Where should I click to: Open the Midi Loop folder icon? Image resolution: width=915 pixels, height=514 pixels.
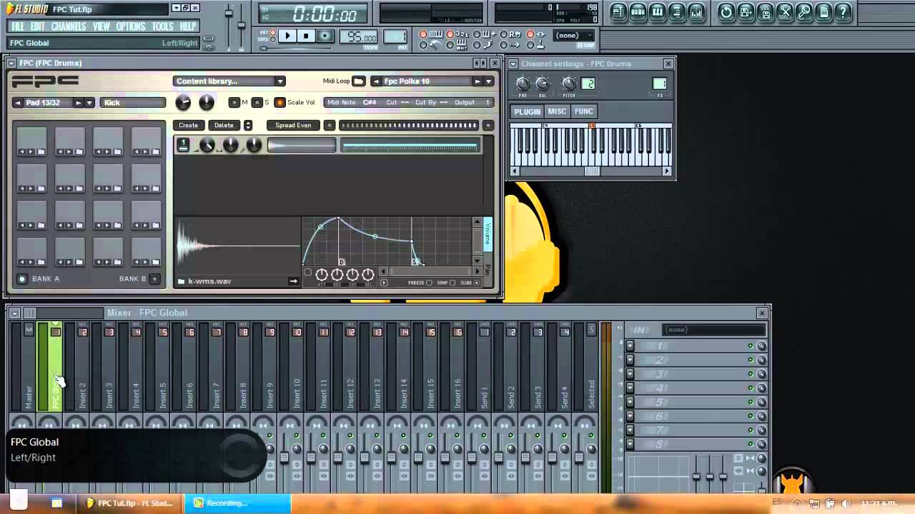359,81
